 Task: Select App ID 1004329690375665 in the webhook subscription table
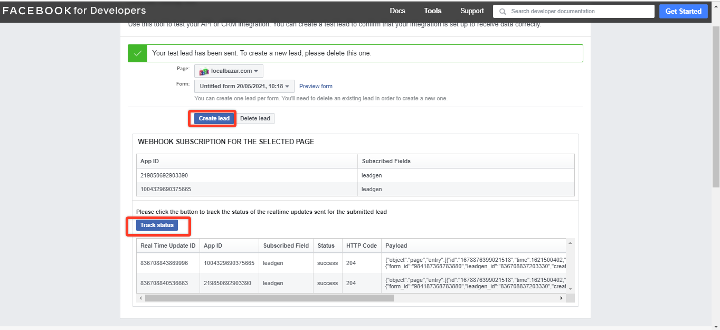(166, 189)
